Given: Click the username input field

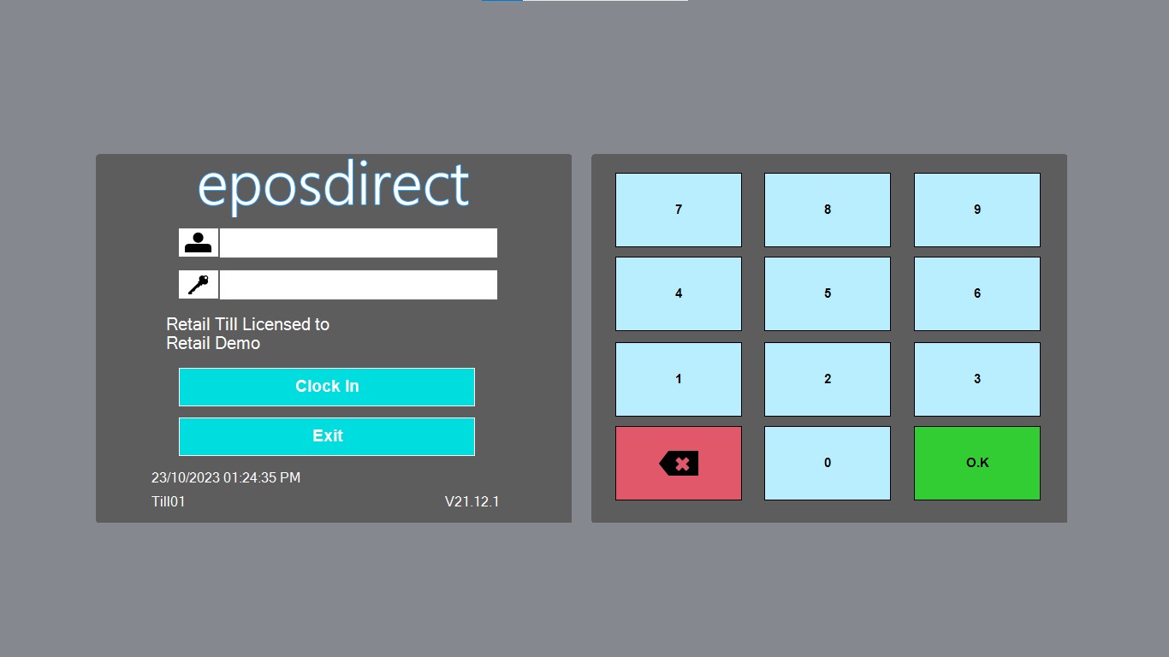Looking at the screenshot, I should tap(358, 243).
